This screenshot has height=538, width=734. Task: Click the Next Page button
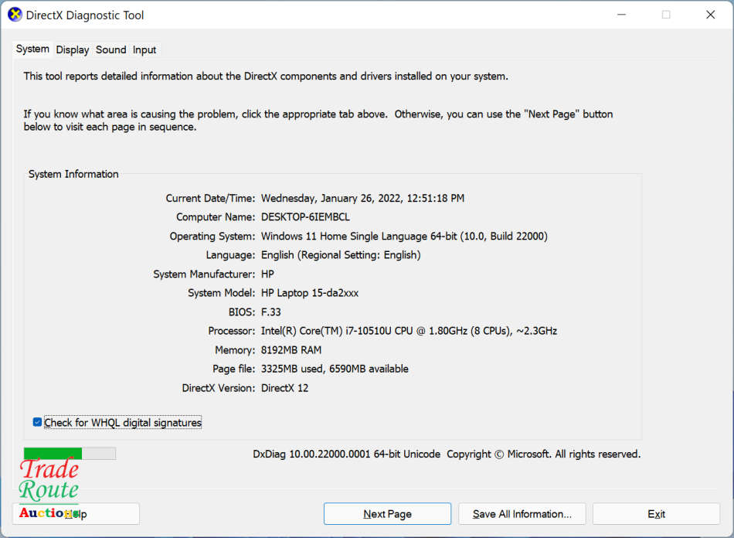387,514
